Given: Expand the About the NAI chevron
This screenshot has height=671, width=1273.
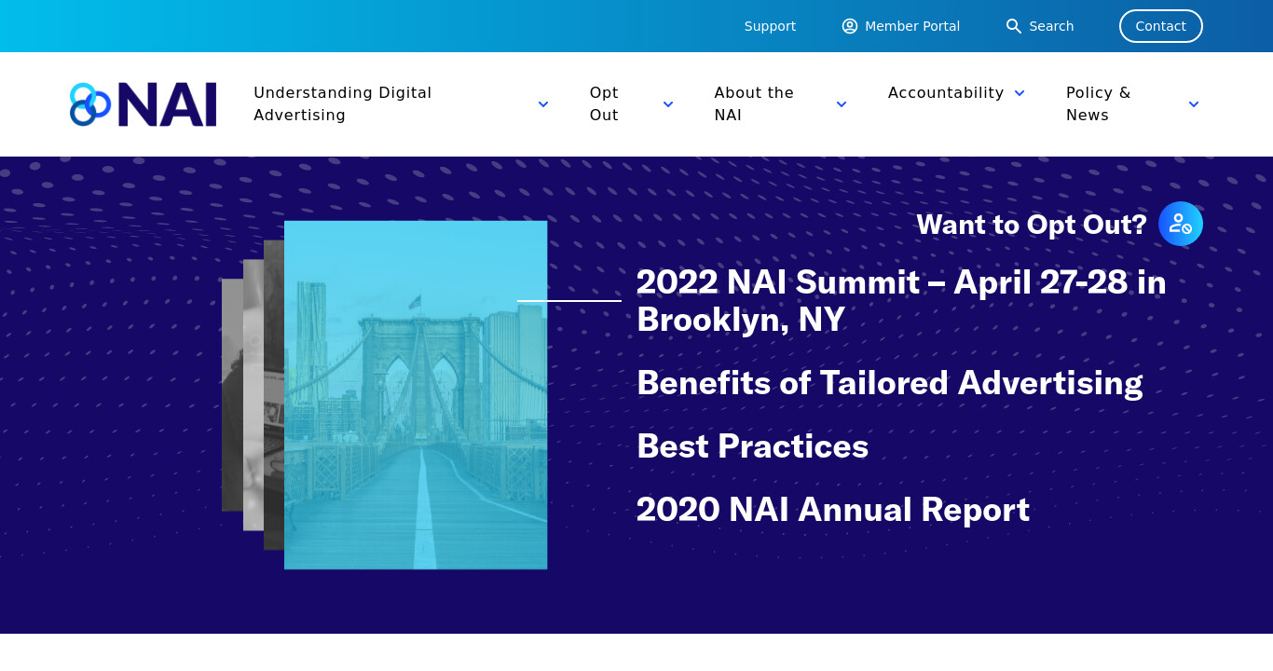Looking at the screenshot, I should pyautogui.click(x=842, y=104).
